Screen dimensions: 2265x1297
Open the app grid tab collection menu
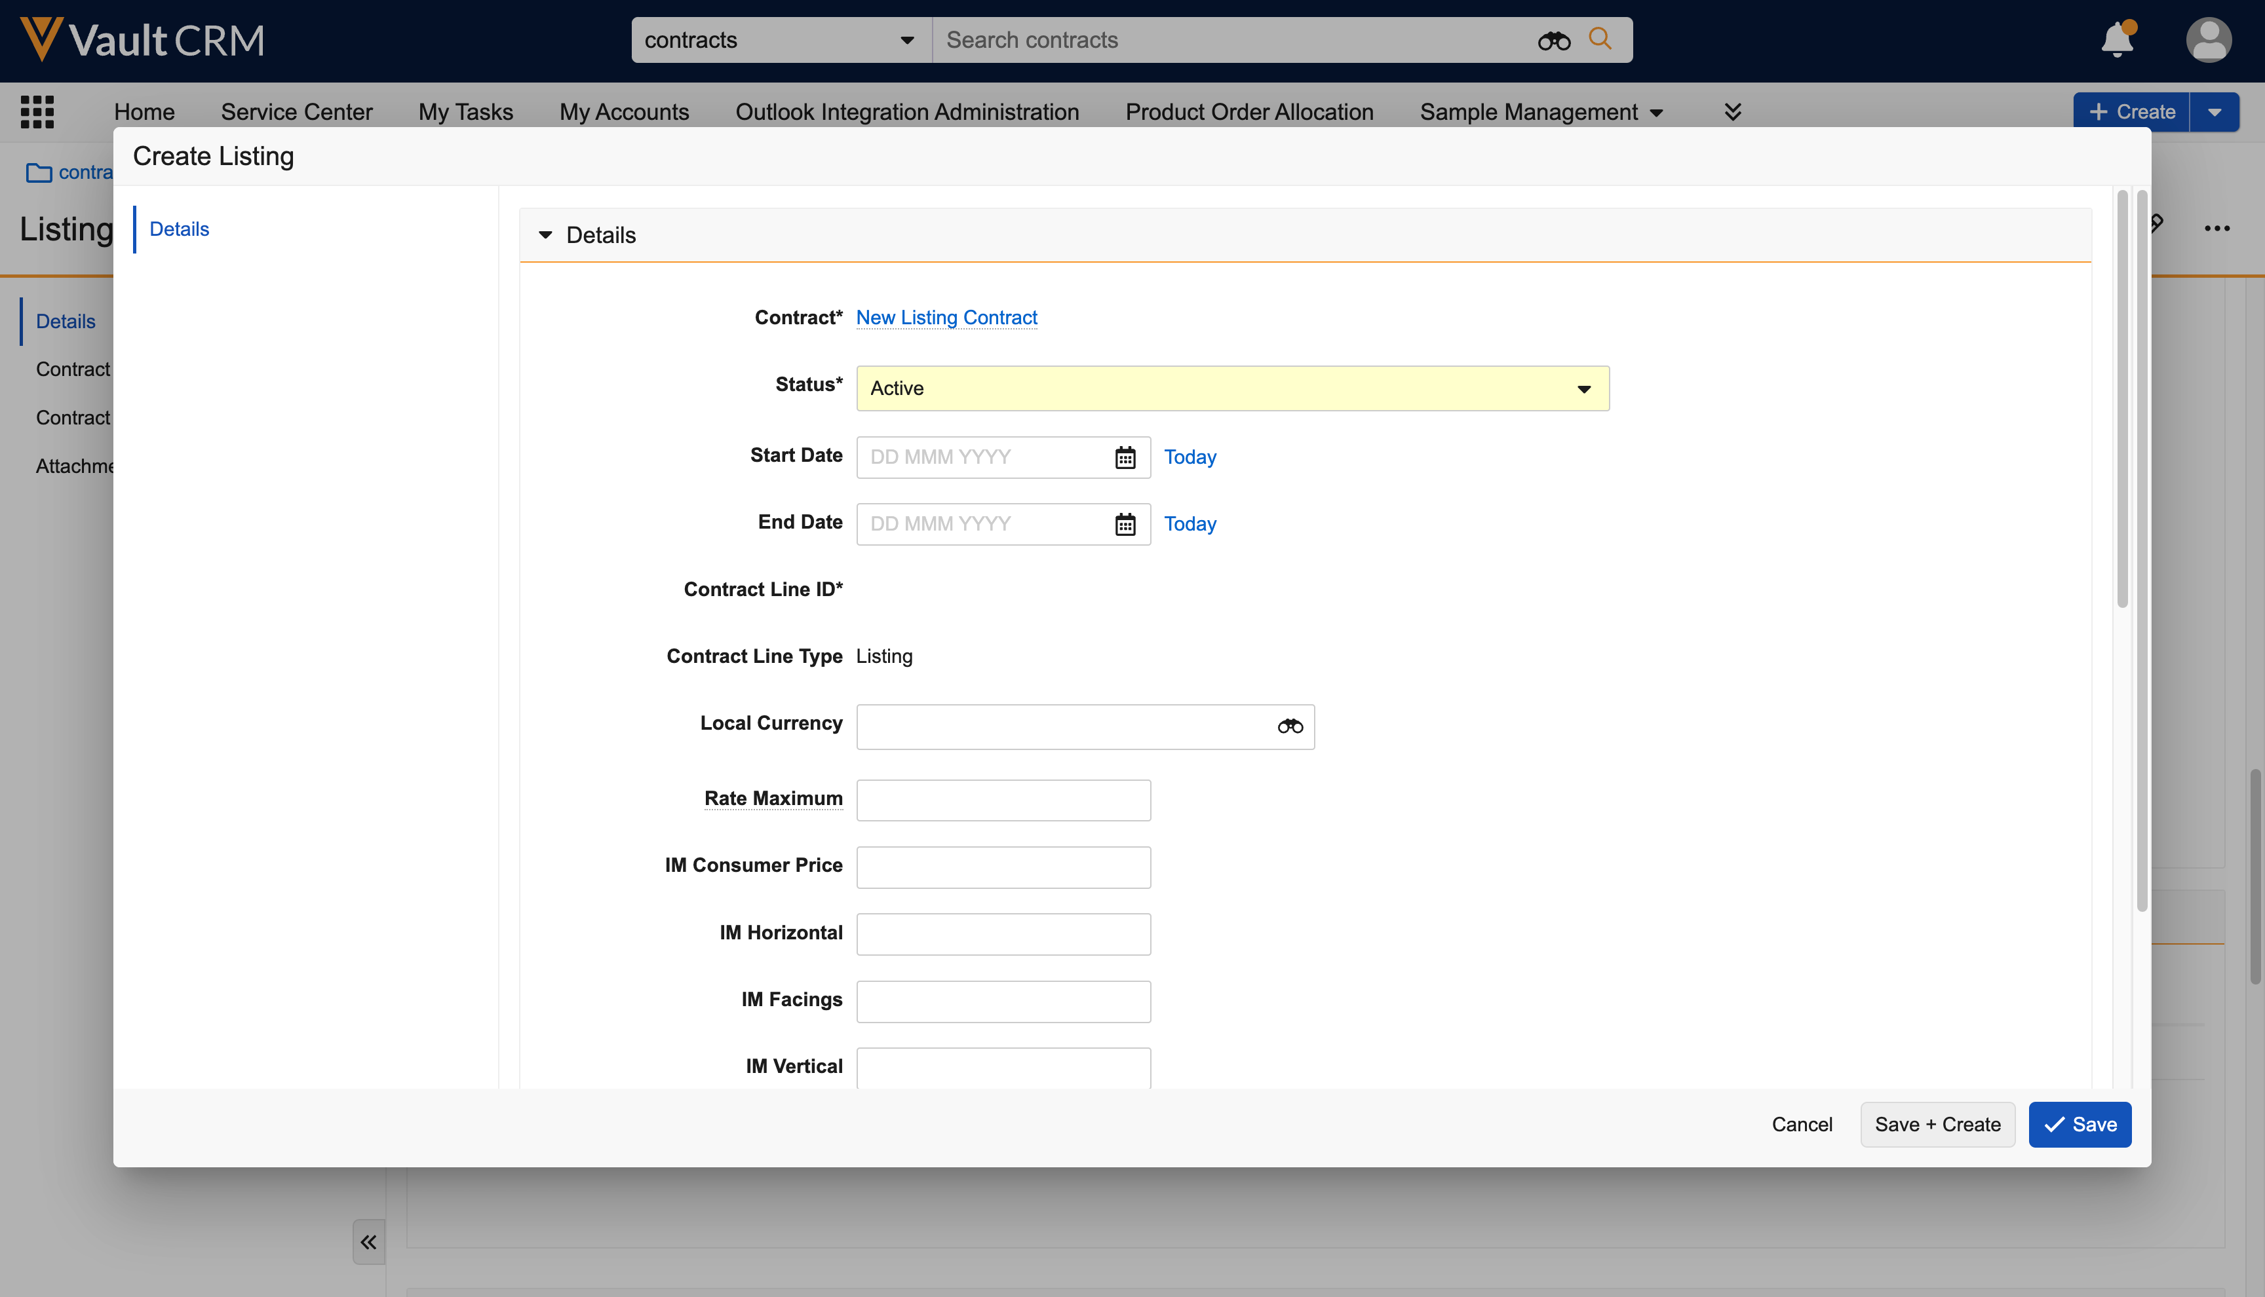click(x=37, y=111)
